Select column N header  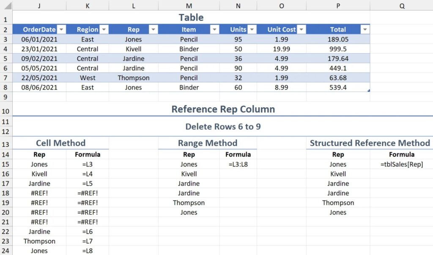(238, 5)
